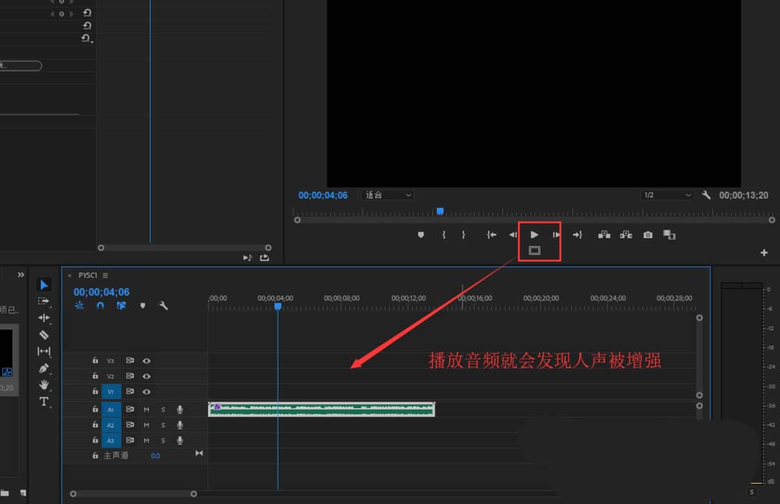
Task: Toggle insert sequences as nests button
Action: [79, 305]
